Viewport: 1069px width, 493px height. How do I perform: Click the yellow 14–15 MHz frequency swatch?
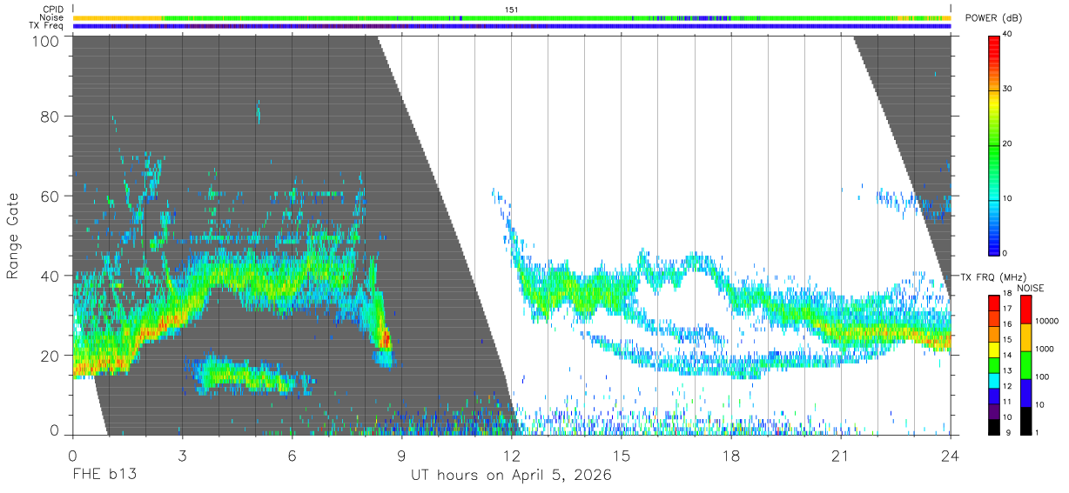coord(994,350)
